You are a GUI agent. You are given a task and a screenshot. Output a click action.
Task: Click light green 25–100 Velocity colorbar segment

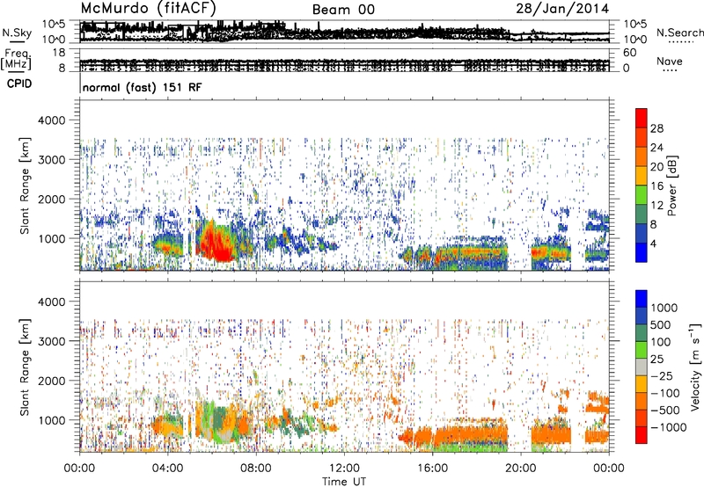pyautogui.click(x=642, y=350)
